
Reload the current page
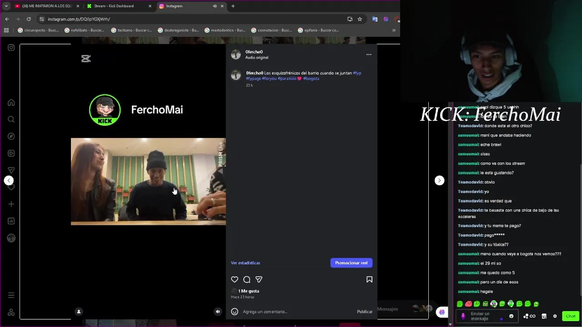29,19
